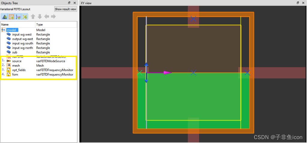Click the monitor icon beside opt_fields

pos(9,70)
